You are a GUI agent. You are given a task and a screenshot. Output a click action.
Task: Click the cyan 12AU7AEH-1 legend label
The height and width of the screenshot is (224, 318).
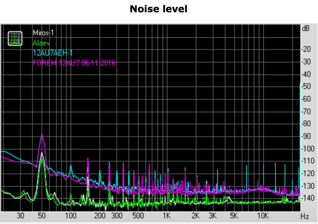coord(53,53)
